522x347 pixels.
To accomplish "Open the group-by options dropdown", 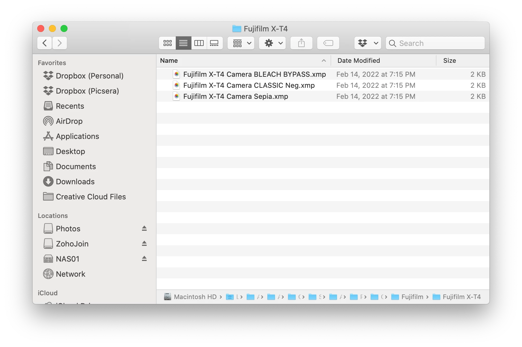I will [241, 43].
